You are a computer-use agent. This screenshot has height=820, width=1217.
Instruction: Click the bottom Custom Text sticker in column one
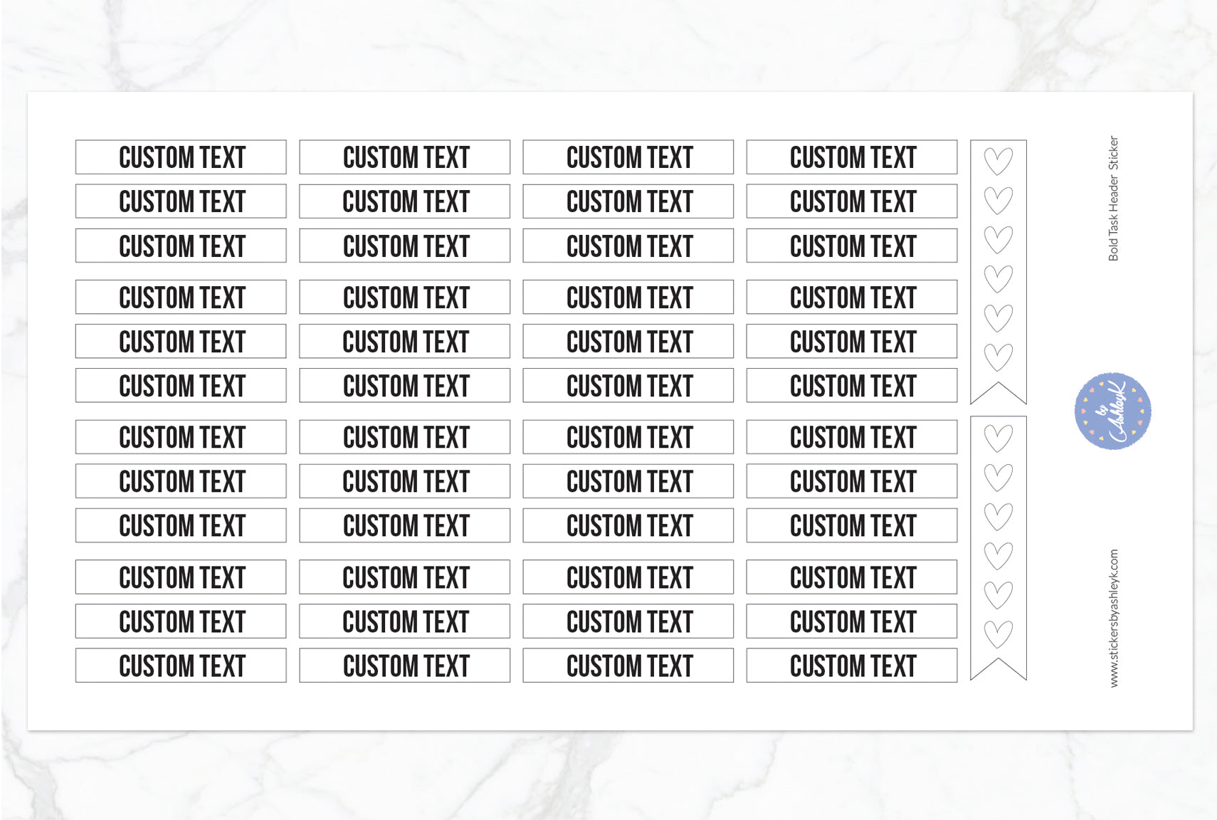181,666
